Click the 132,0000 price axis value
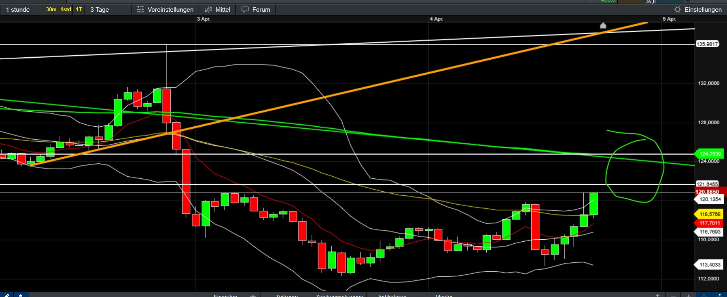 pos(709,84)
